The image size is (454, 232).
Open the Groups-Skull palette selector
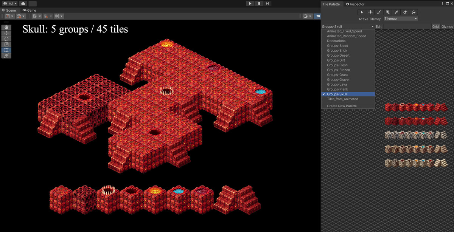347,26
